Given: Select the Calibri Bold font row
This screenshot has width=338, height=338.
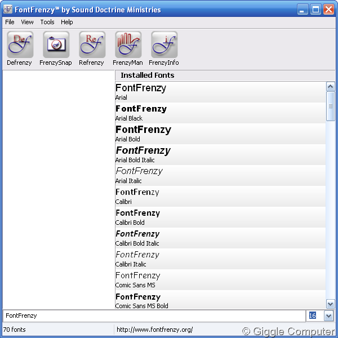Looking at the screenshot, I should click(x=220, y=217).
